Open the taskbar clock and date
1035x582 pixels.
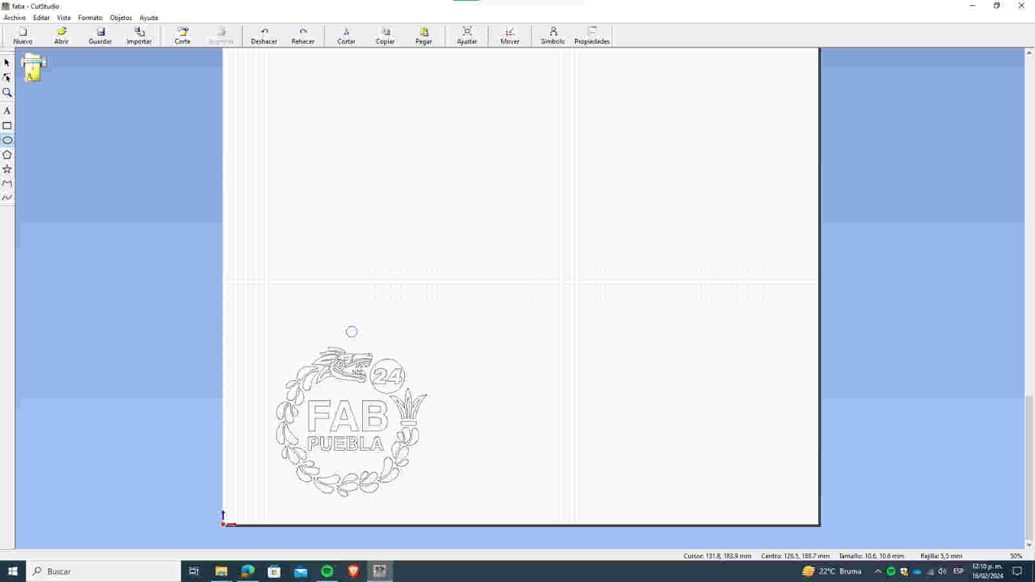click(x=987, y=571)
